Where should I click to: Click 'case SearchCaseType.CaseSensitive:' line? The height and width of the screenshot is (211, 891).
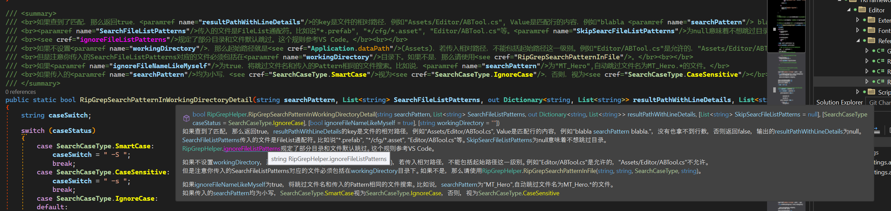click(x=103, y=172)
